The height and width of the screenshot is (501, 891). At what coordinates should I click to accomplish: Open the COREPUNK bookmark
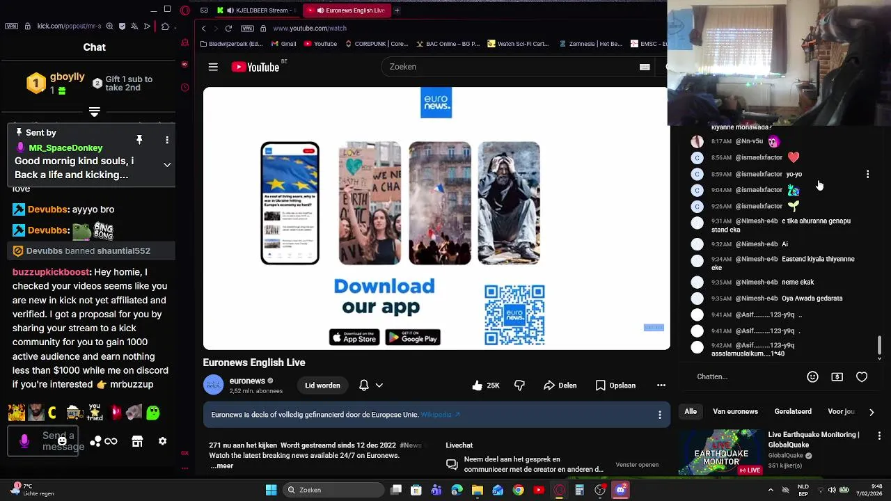(x=376, y=44)
